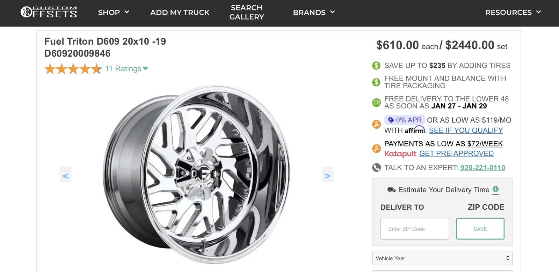Click the phone icon beside Talk to an Expert
Screen dimensions: 559x272
(x=376, y=168)
